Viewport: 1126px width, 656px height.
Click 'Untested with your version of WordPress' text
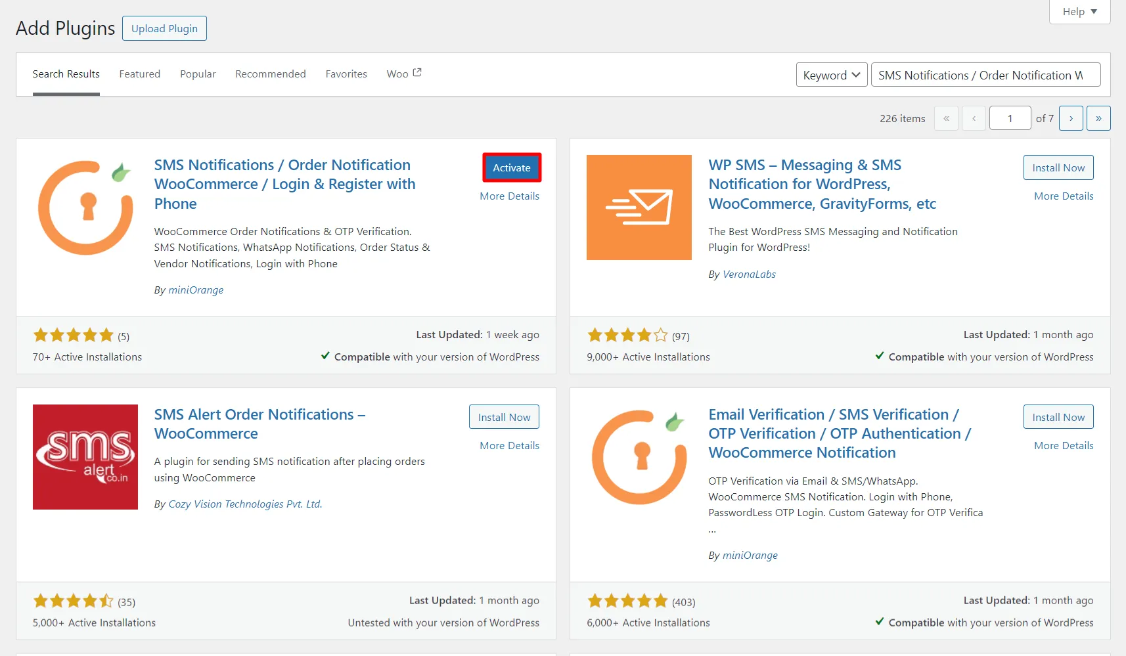tap(443, 623)
